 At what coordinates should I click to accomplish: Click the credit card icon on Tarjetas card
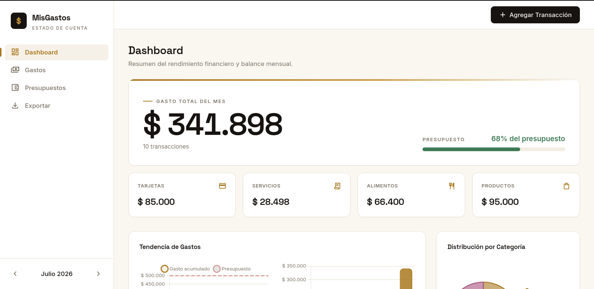coord(222,186)
